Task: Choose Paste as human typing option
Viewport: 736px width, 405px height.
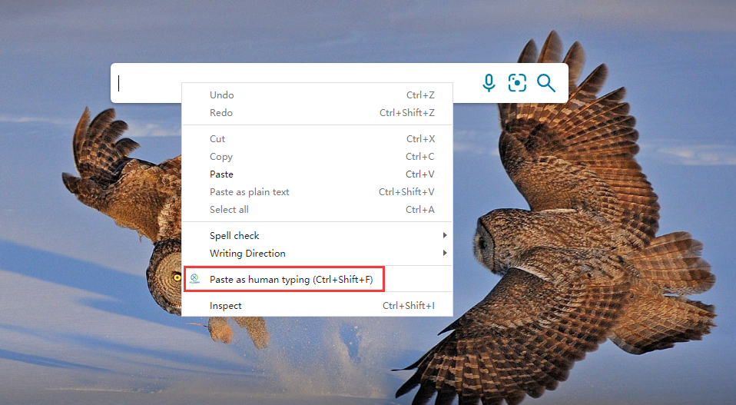Action: 317,279
